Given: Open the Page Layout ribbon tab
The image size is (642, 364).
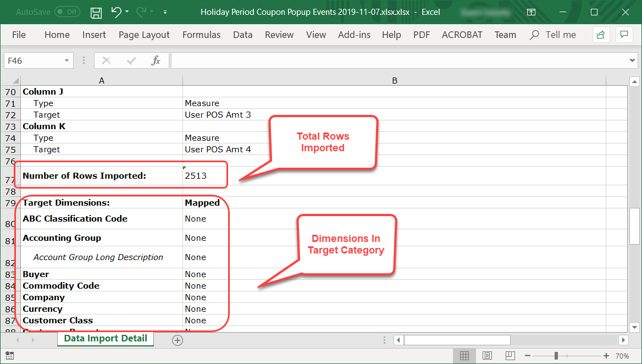Looking at the screenshot, I should pos(144,35).
